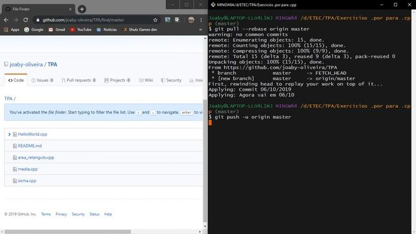Click the file icon beside soma.cpp

pyautogui.click(x=15, y=181)
